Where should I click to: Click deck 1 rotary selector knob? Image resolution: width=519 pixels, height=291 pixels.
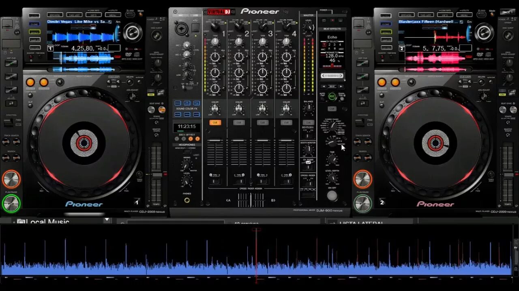pos(133,33)
